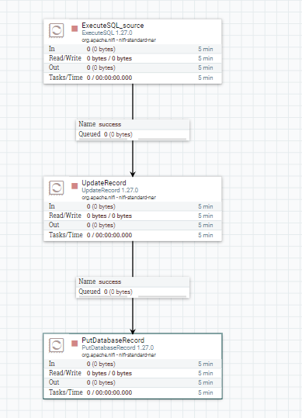Click the arrowhead entering the UpdateRecord processor
This screenshot has width=302, height=418.
133,174
